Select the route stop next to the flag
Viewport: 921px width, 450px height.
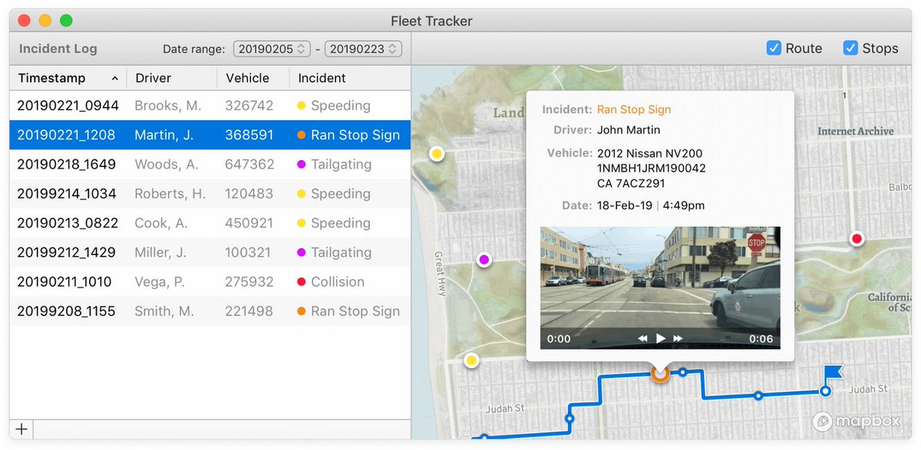tap(825, 391)
